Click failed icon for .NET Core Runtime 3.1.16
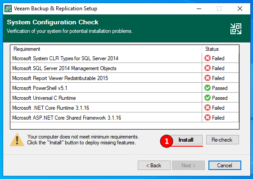The image size is (253, 179). [208, 108]
